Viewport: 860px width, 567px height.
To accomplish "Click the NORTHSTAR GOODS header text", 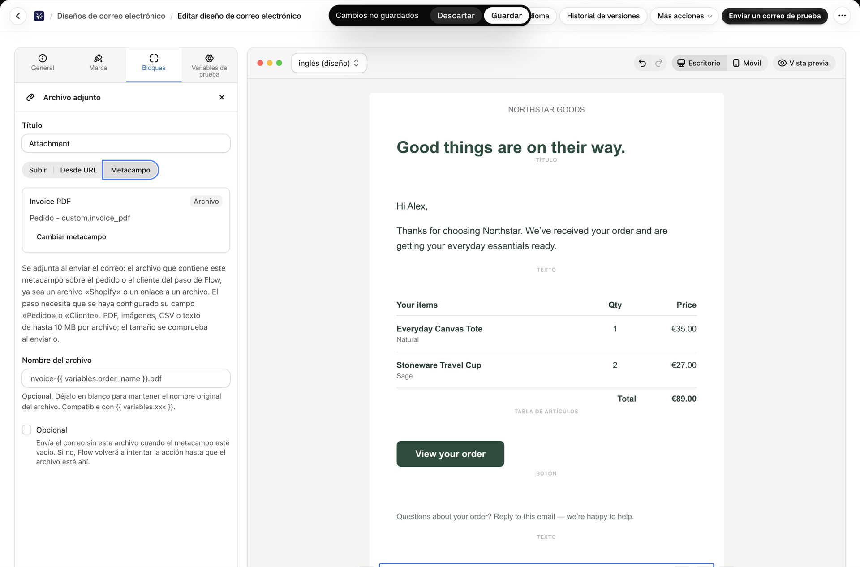I will pyautogui.click(x=546, y=110).
